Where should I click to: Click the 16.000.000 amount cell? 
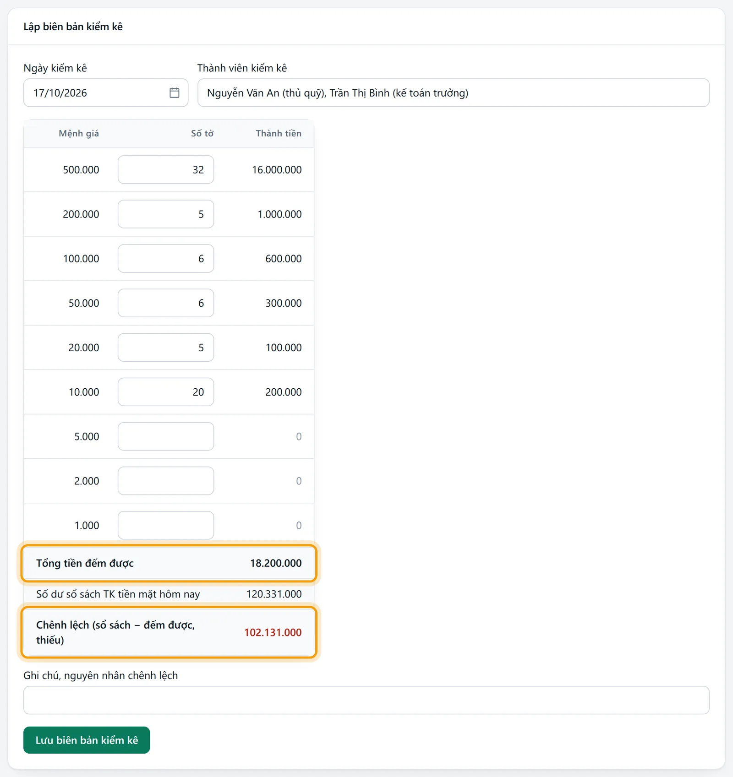(277, 169)
